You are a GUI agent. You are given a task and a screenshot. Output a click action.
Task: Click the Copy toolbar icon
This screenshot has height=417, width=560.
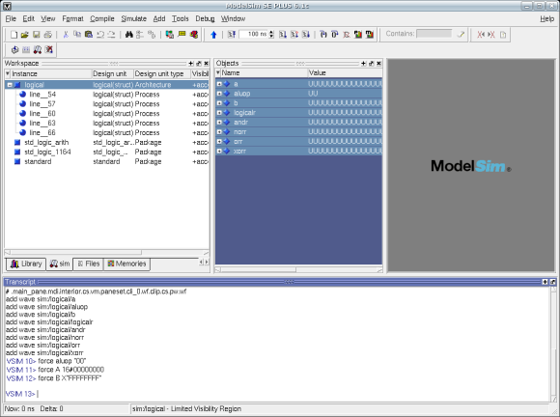pos(77,35)
